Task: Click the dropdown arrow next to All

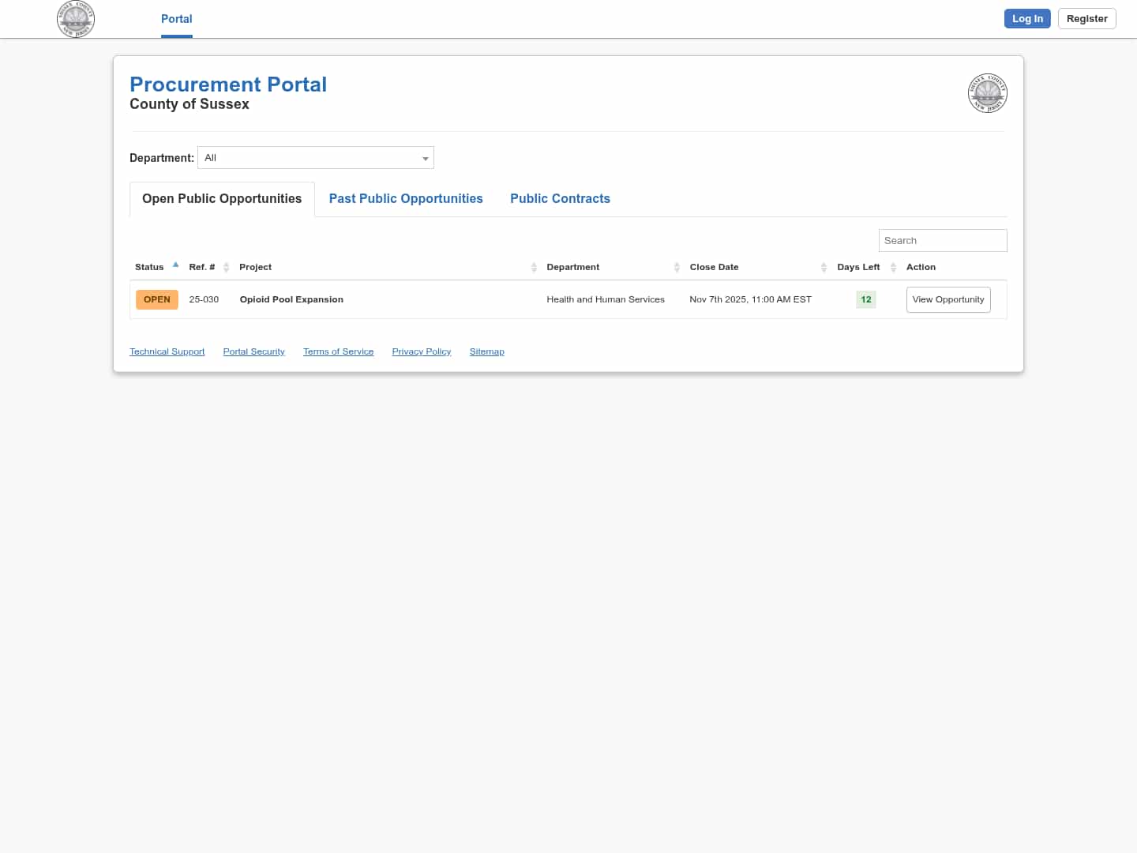Action: coord(426,158)
